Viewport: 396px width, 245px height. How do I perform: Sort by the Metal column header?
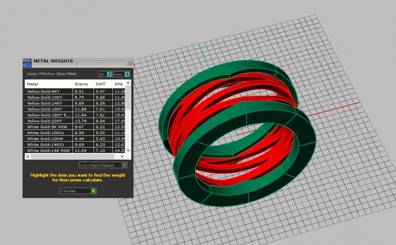click(48, 84)
